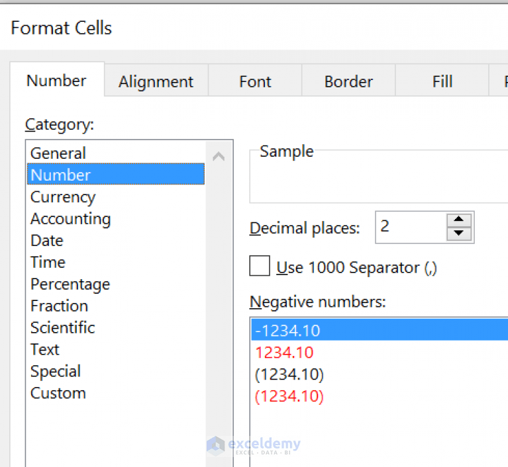Enable the Use 1000 Separator checkbox

pos(260,267)
